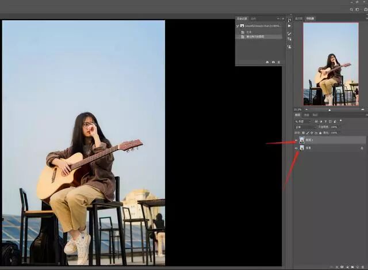Delete layer trash icon in Layers panel
The width and height of the screenshot is (368, 270).
363,267
